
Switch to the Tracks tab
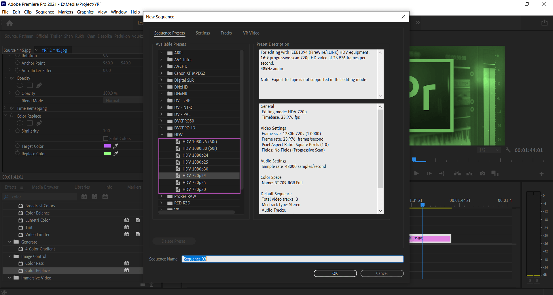[226, 33]
